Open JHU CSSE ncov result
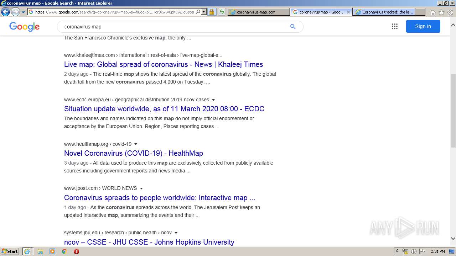 tap(149, 242)
